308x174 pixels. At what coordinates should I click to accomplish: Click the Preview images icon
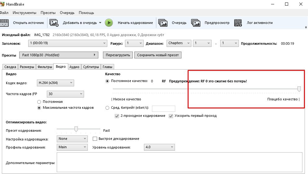click(196, 23)
